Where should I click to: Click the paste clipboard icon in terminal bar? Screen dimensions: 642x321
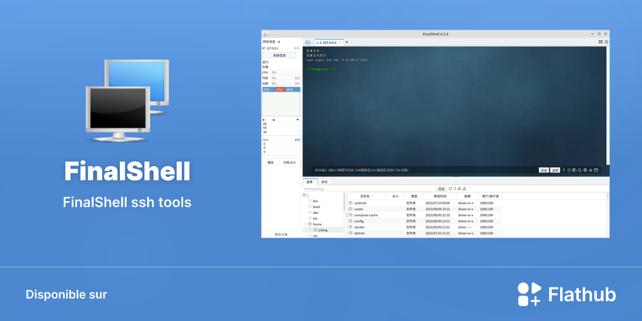[x=575, y=170]
